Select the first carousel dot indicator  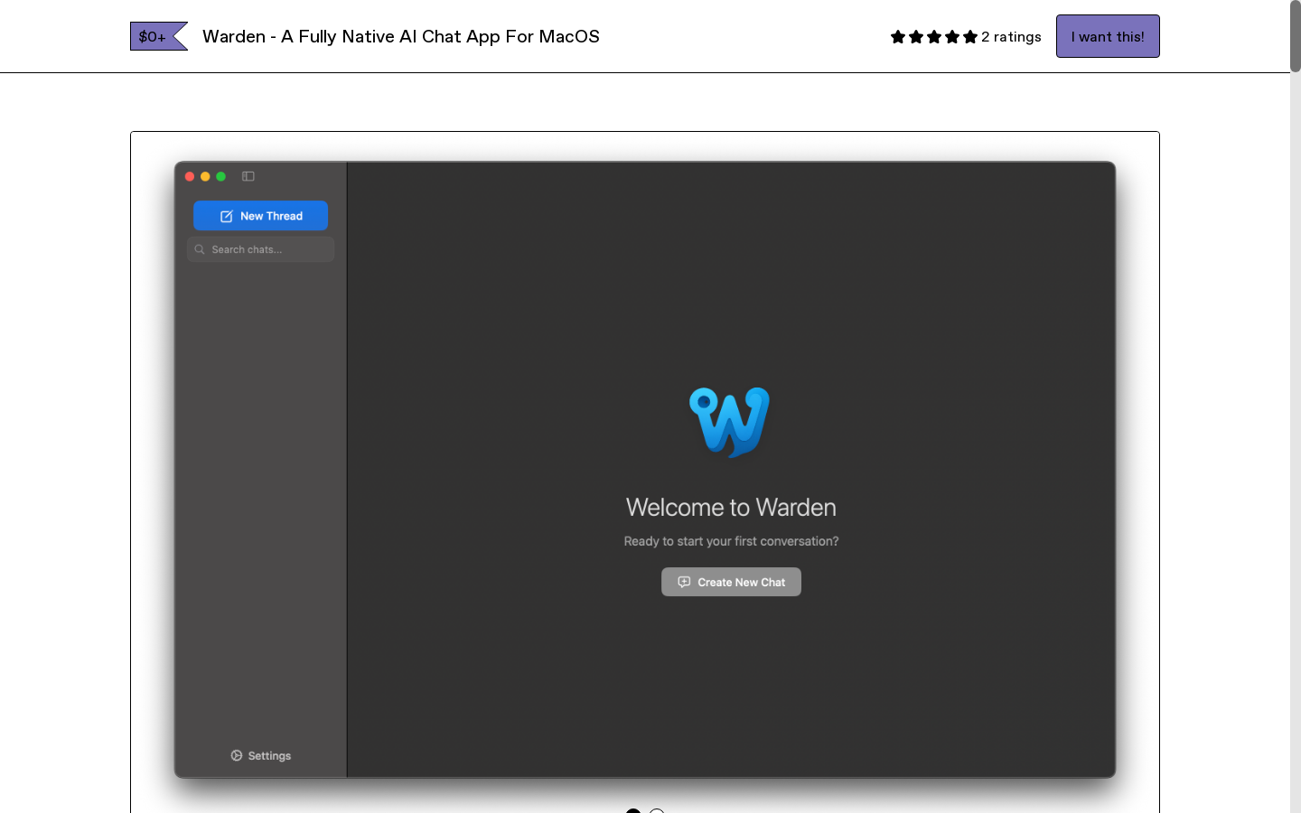[633, 811]
